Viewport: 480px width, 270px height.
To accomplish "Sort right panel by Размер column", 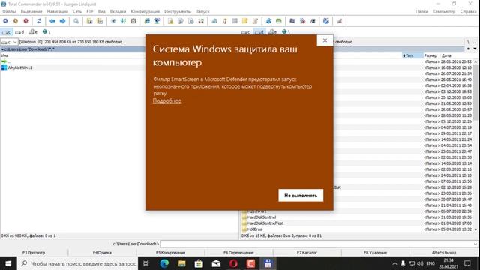I will click(x=431, y=55).
